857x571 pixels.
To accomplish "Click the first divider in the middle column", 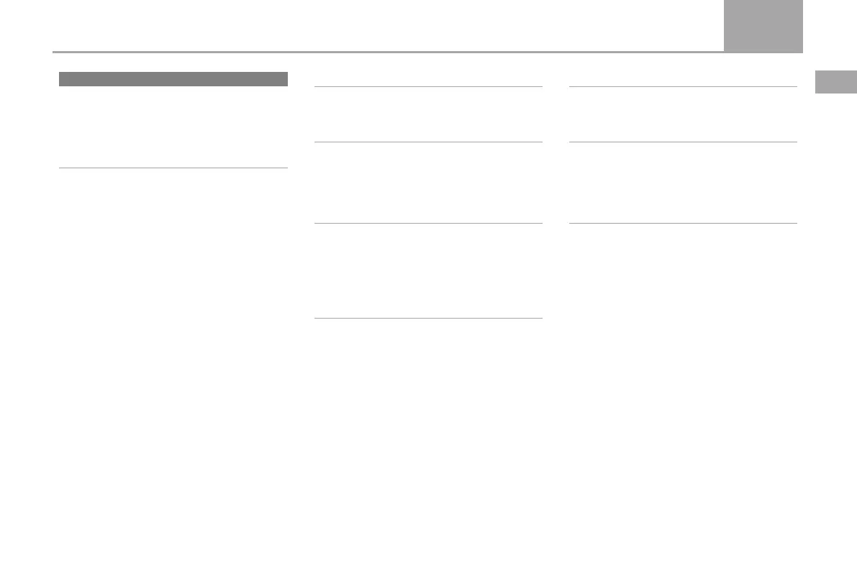I will coord(429,86).
